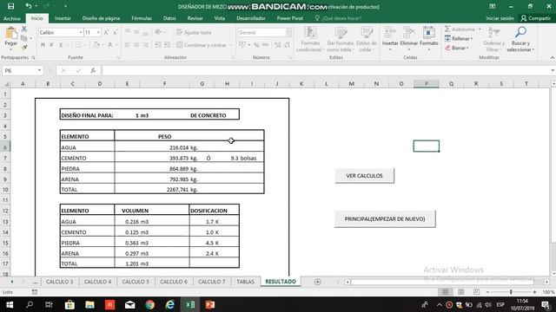Select the 2267.741 kg. total cell
Image resolution: width=556 pixels, height=312 pixels.
tap(152, 190)
